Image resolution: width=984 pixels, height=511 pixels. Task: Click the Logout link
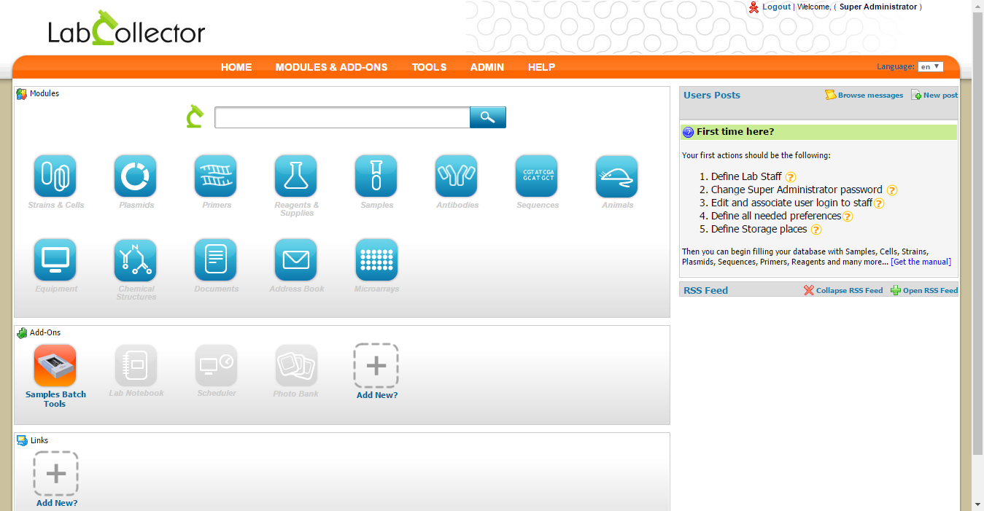coord(776,7)
